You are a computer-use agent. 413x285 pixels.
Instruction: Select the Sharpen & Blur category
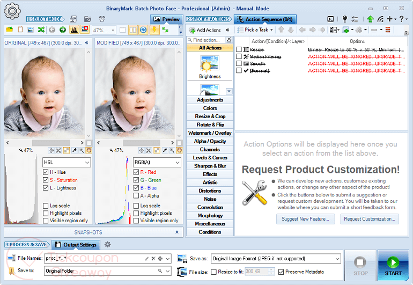pos(210,166)
